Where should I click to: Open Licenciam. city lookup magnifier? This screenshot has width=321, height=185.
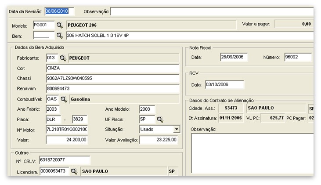click(74, 171)
